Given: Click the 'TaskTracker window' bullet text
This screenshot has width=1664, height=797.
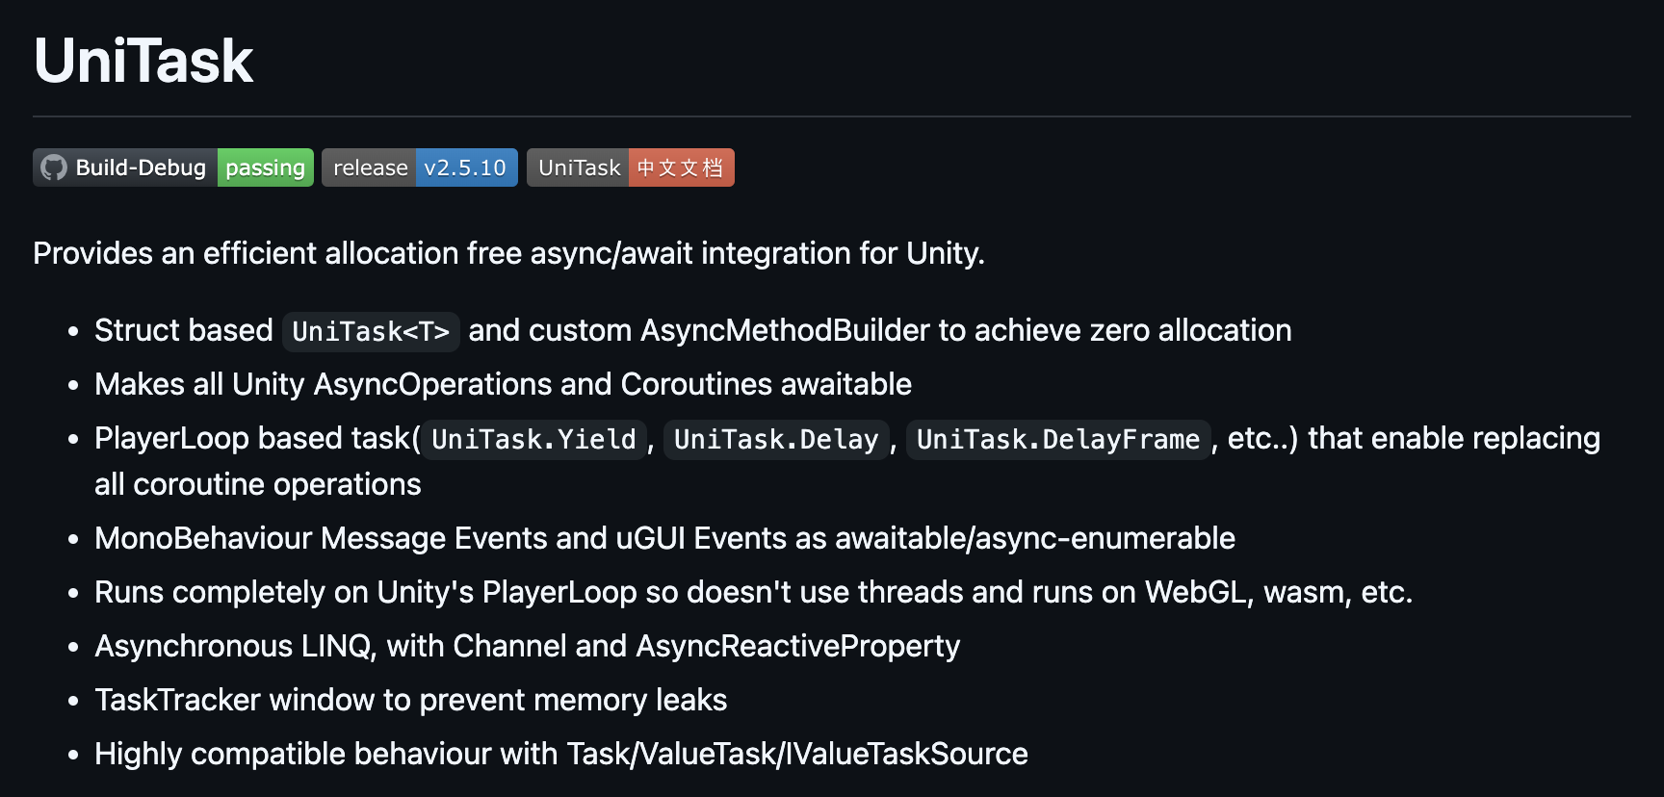Looking at the screenshot, I should tap(410, 700).
